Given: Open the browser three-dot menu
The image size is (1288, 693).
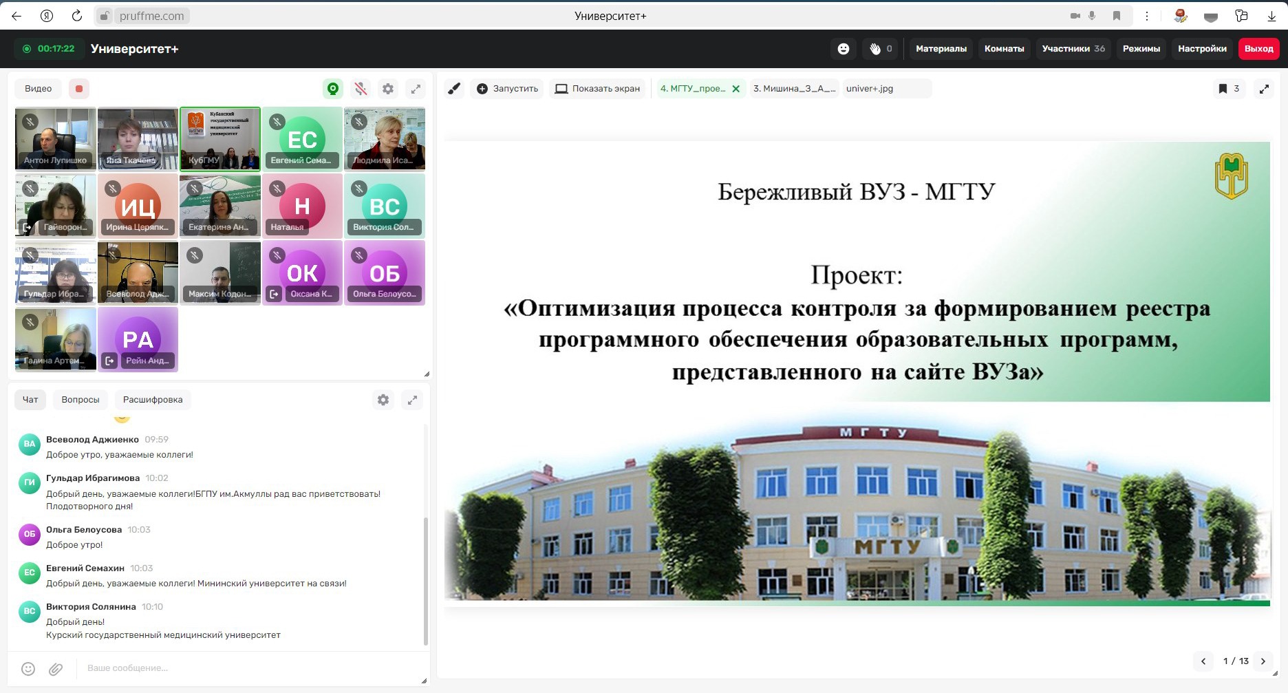Looking at the screenshot, I should pos(1146,16).
